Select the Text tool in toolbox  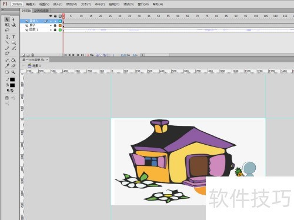coord(14,36)
